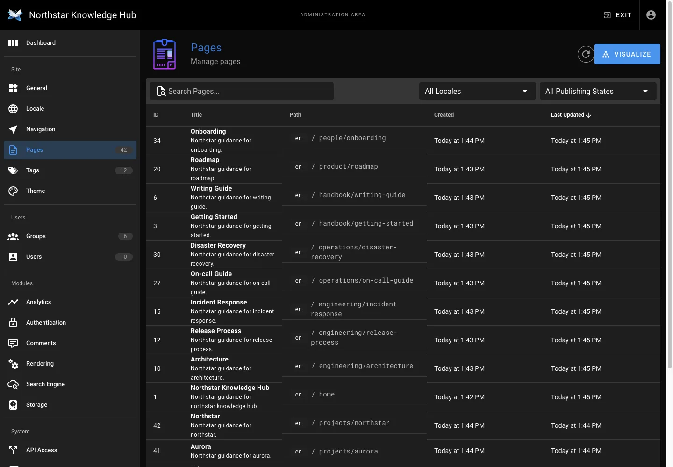Viewport: 673px width, 467px height.
Task: Focus the Search Pages input field
Action: point(242,91)
